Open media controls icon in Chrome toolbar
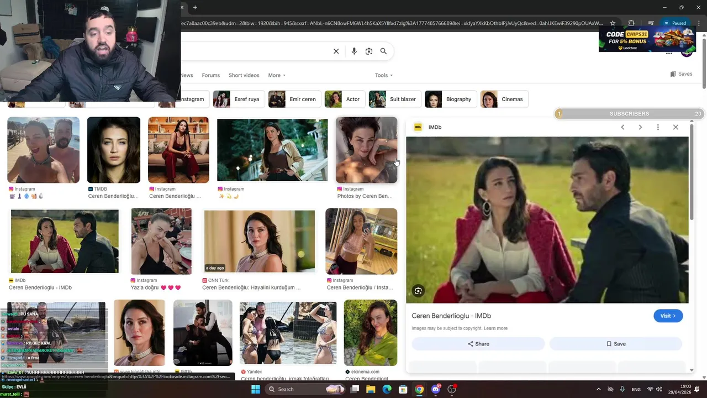This screenshot has width=707, height=398. coord(651,23)
